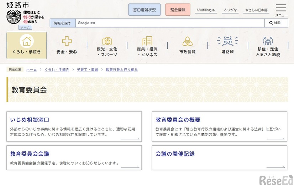Go to 教育行政と取り組み in breadcrumb
Screen dimensions: 294x186
(x=122, y=69)
